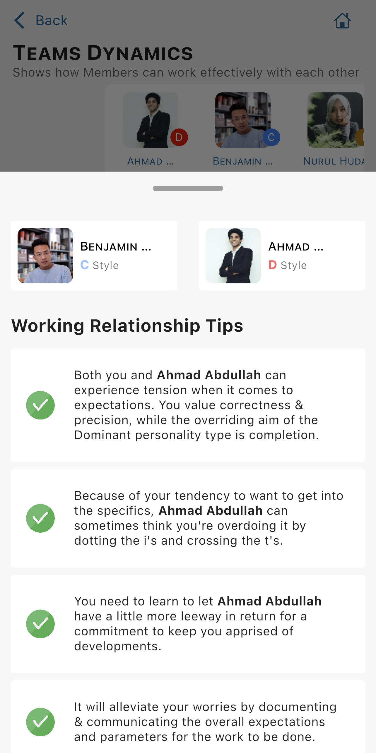Click the Back text link

(52, 21)
